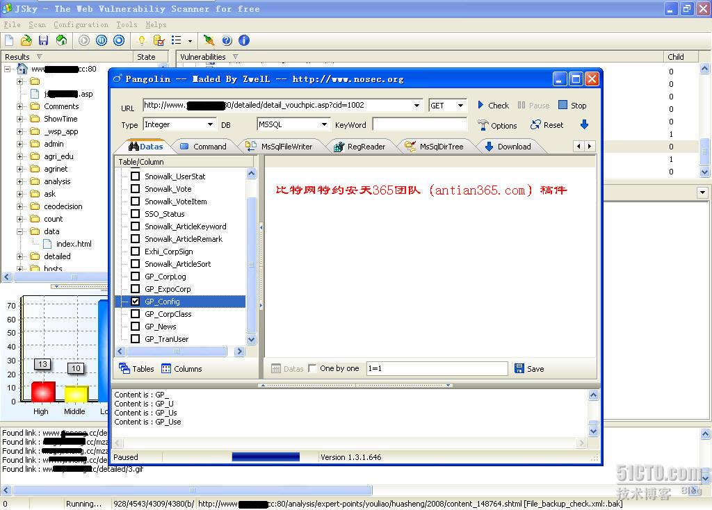The image size is (712, 510).
Task: Click the KeyWord input field
Action: [419, 124]
